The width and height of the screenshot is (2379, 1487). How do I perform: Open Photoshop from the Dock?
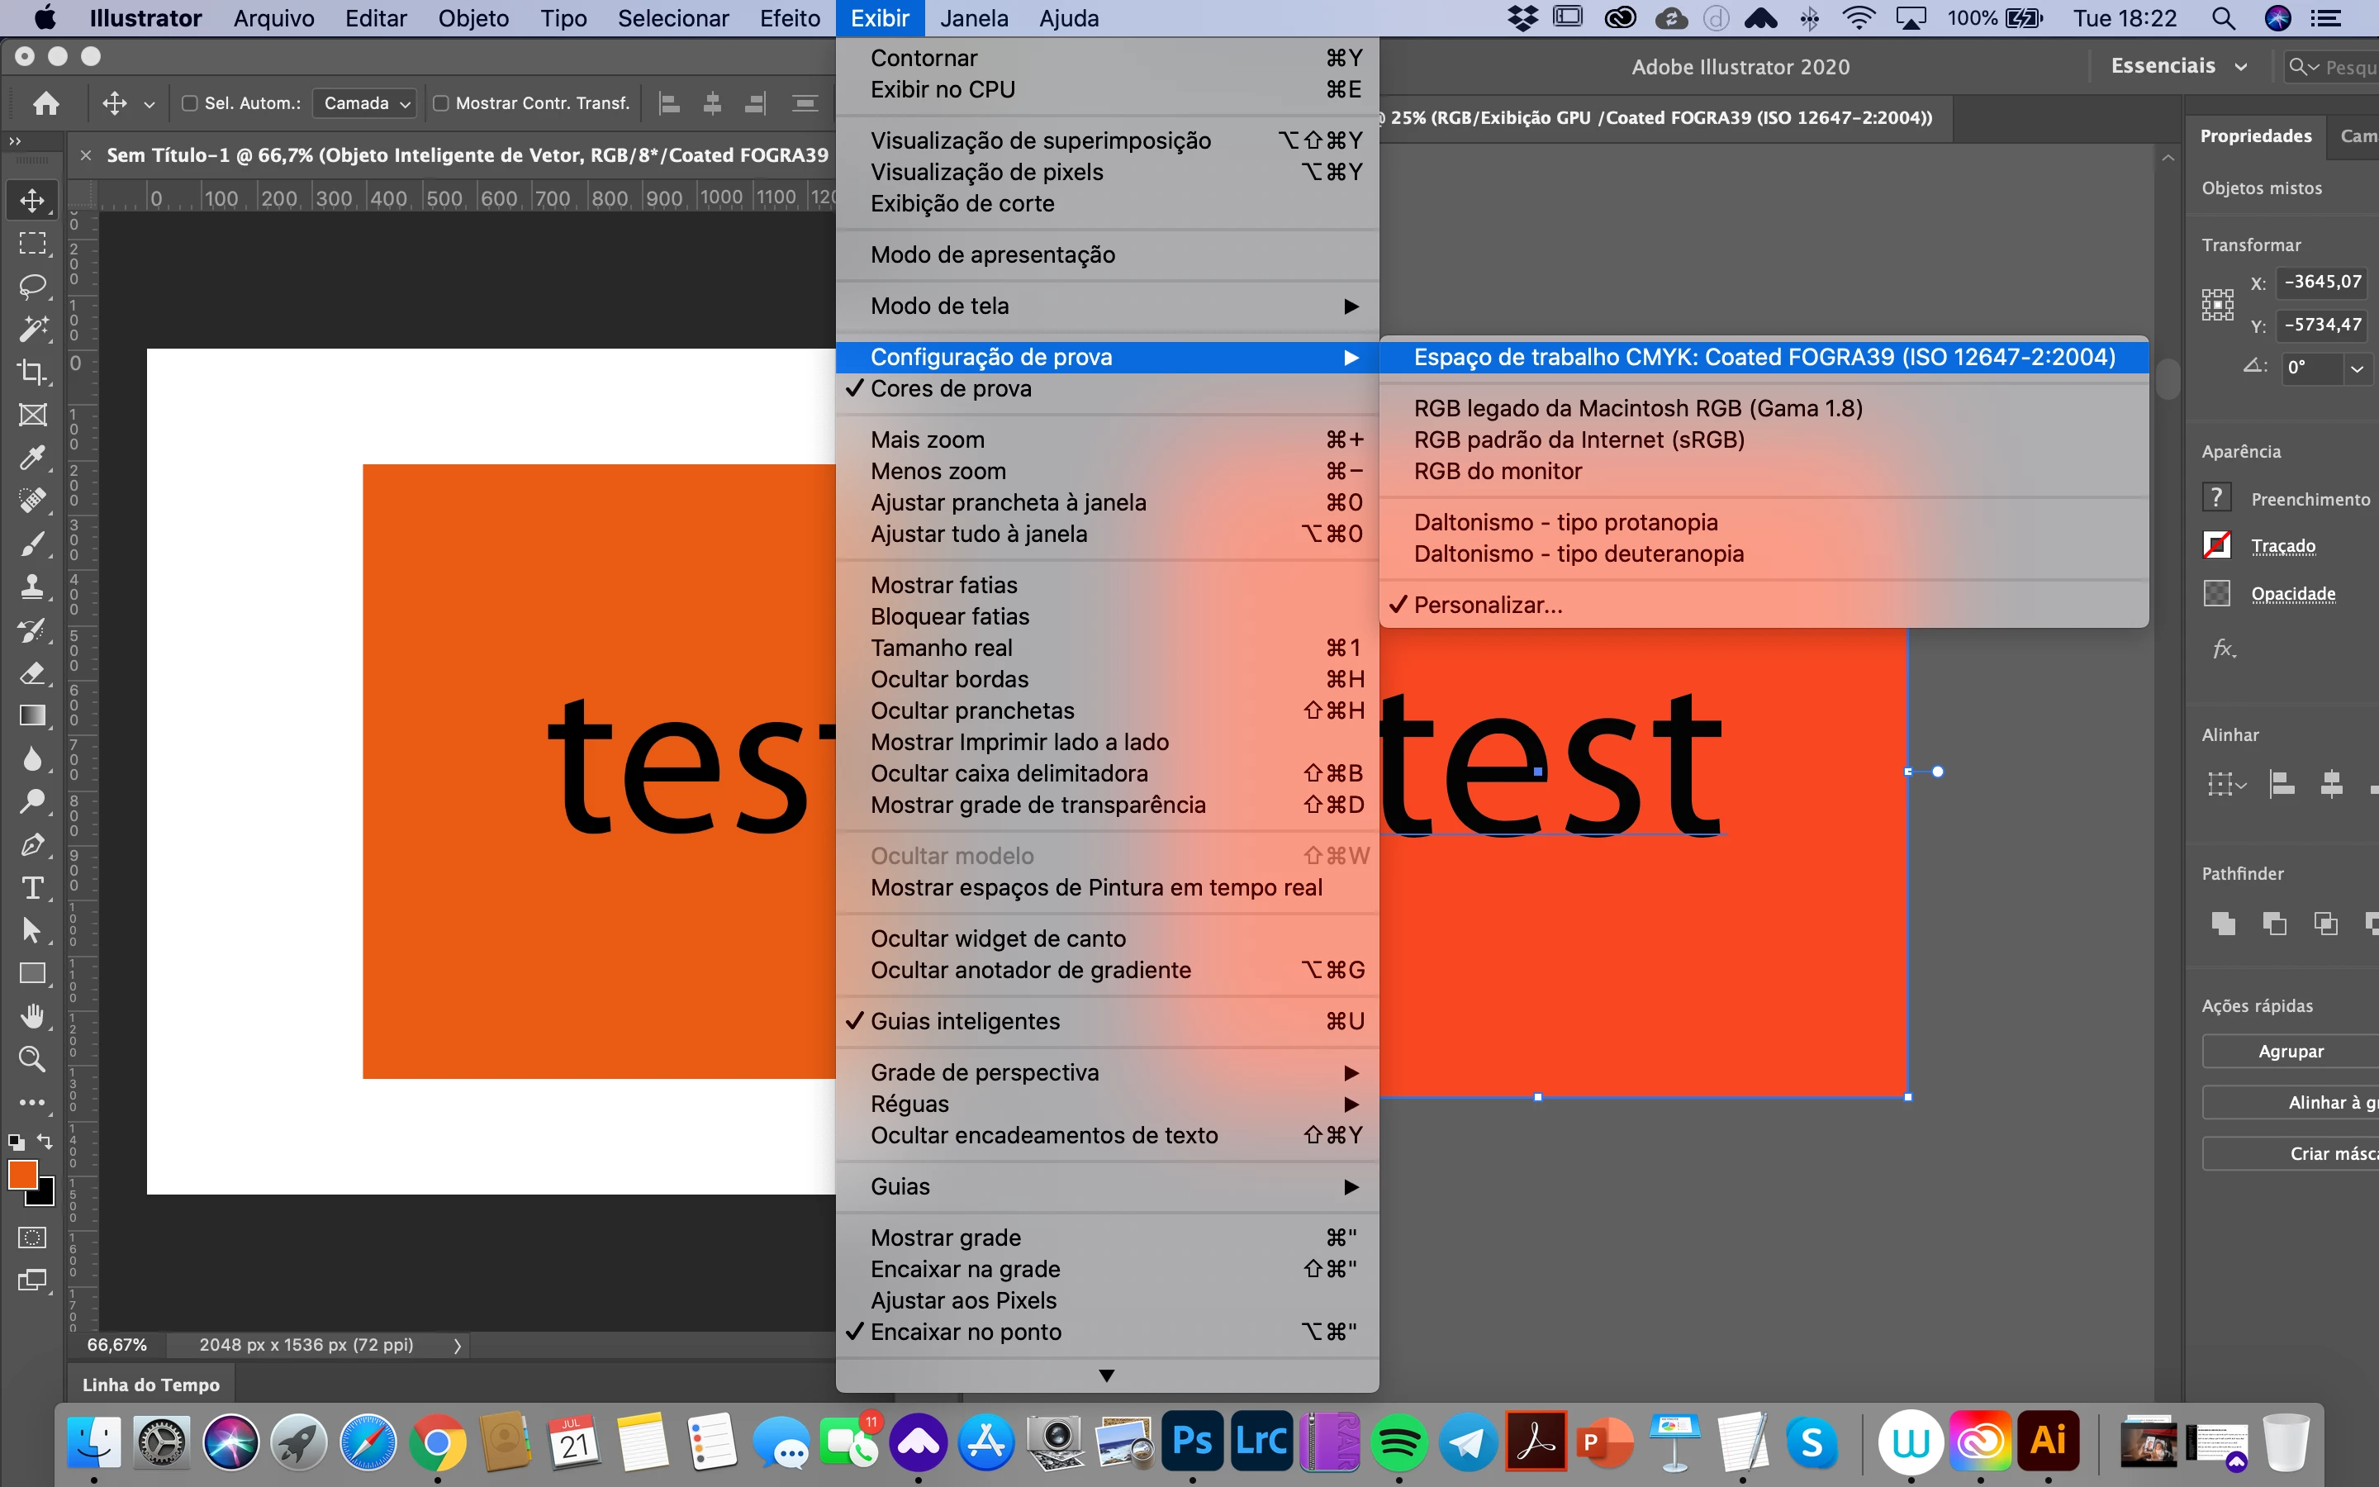pyautogui.click(x=1191, y=1442)
